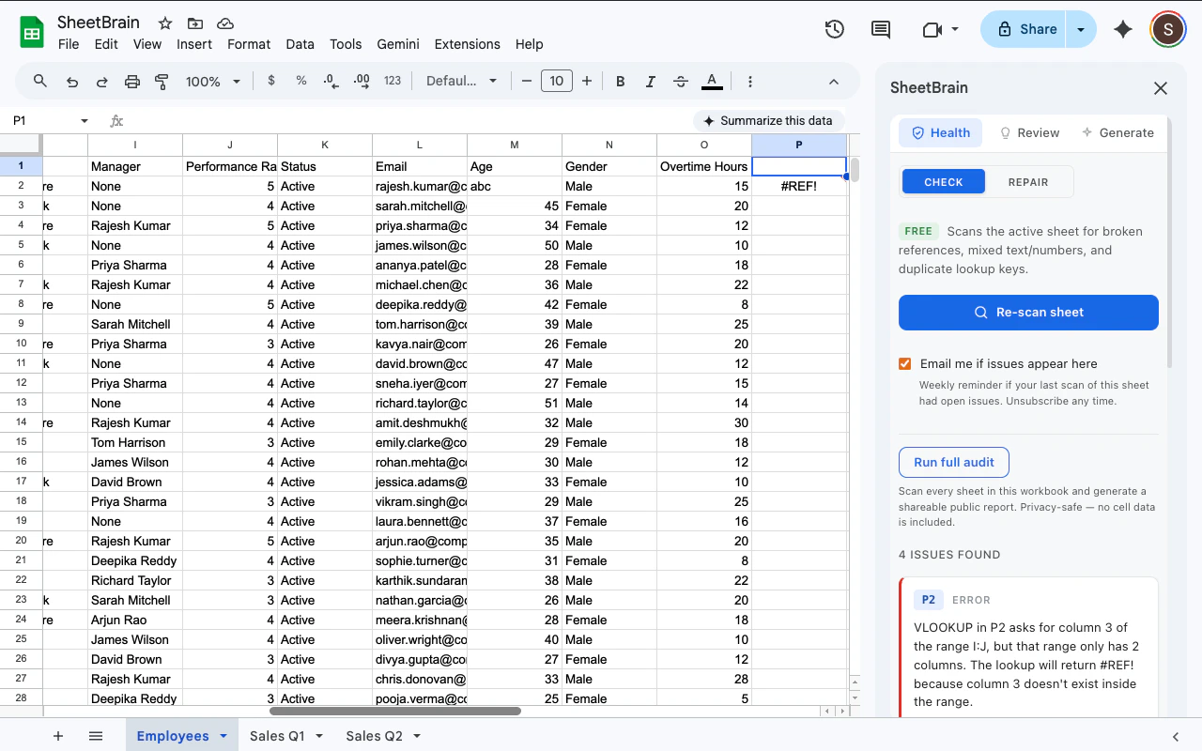Screen dimensions: 1202x751
Task: Open the comments icon
Action: (881, 29)
